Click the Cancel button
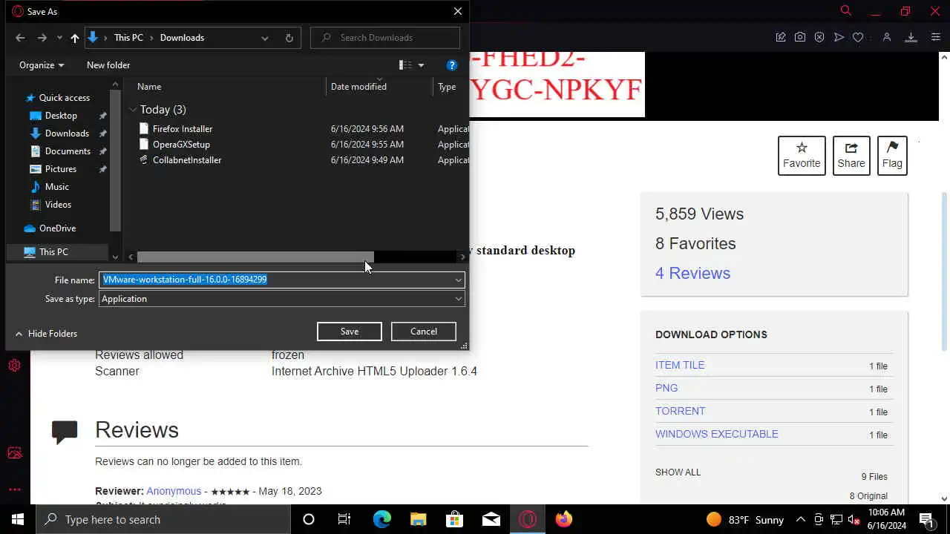 pyautogui.click(x=424, y=332)
